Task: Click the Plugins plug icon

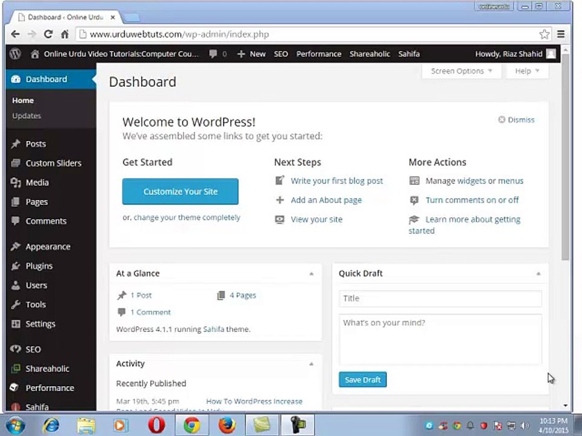Action: [16, 266]
